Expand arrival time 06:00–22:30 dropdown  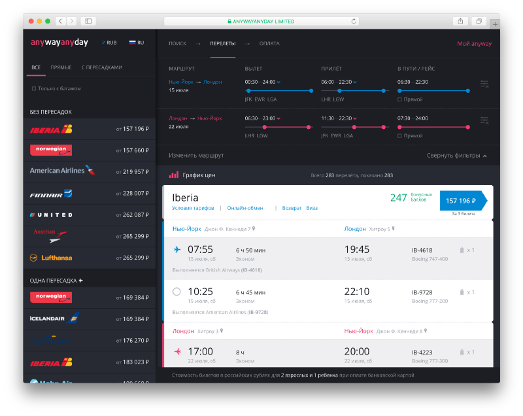tap(354, 82)
